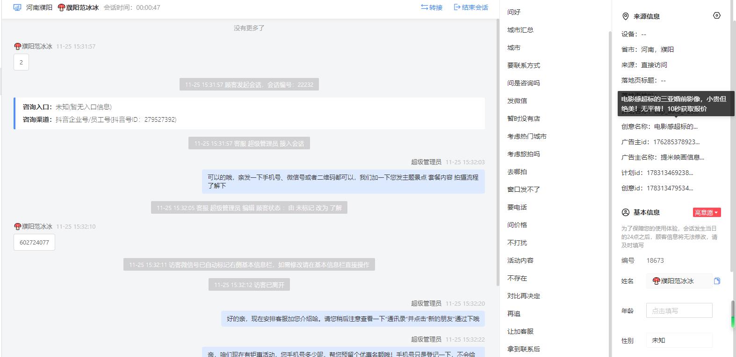Choose the 活动内容 quick reply
Image resolution: width=736 pixels, height=357 pixels.
[x=520, y=260]
